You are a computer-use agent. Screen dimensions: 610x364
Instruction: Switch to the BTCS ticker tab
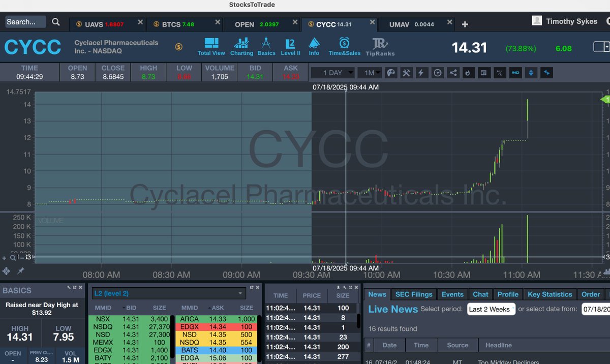185,24
